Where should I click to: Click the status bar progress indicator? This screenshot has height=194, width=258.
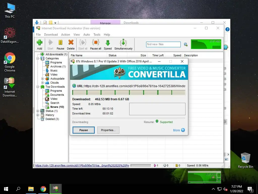coord(141,165)
